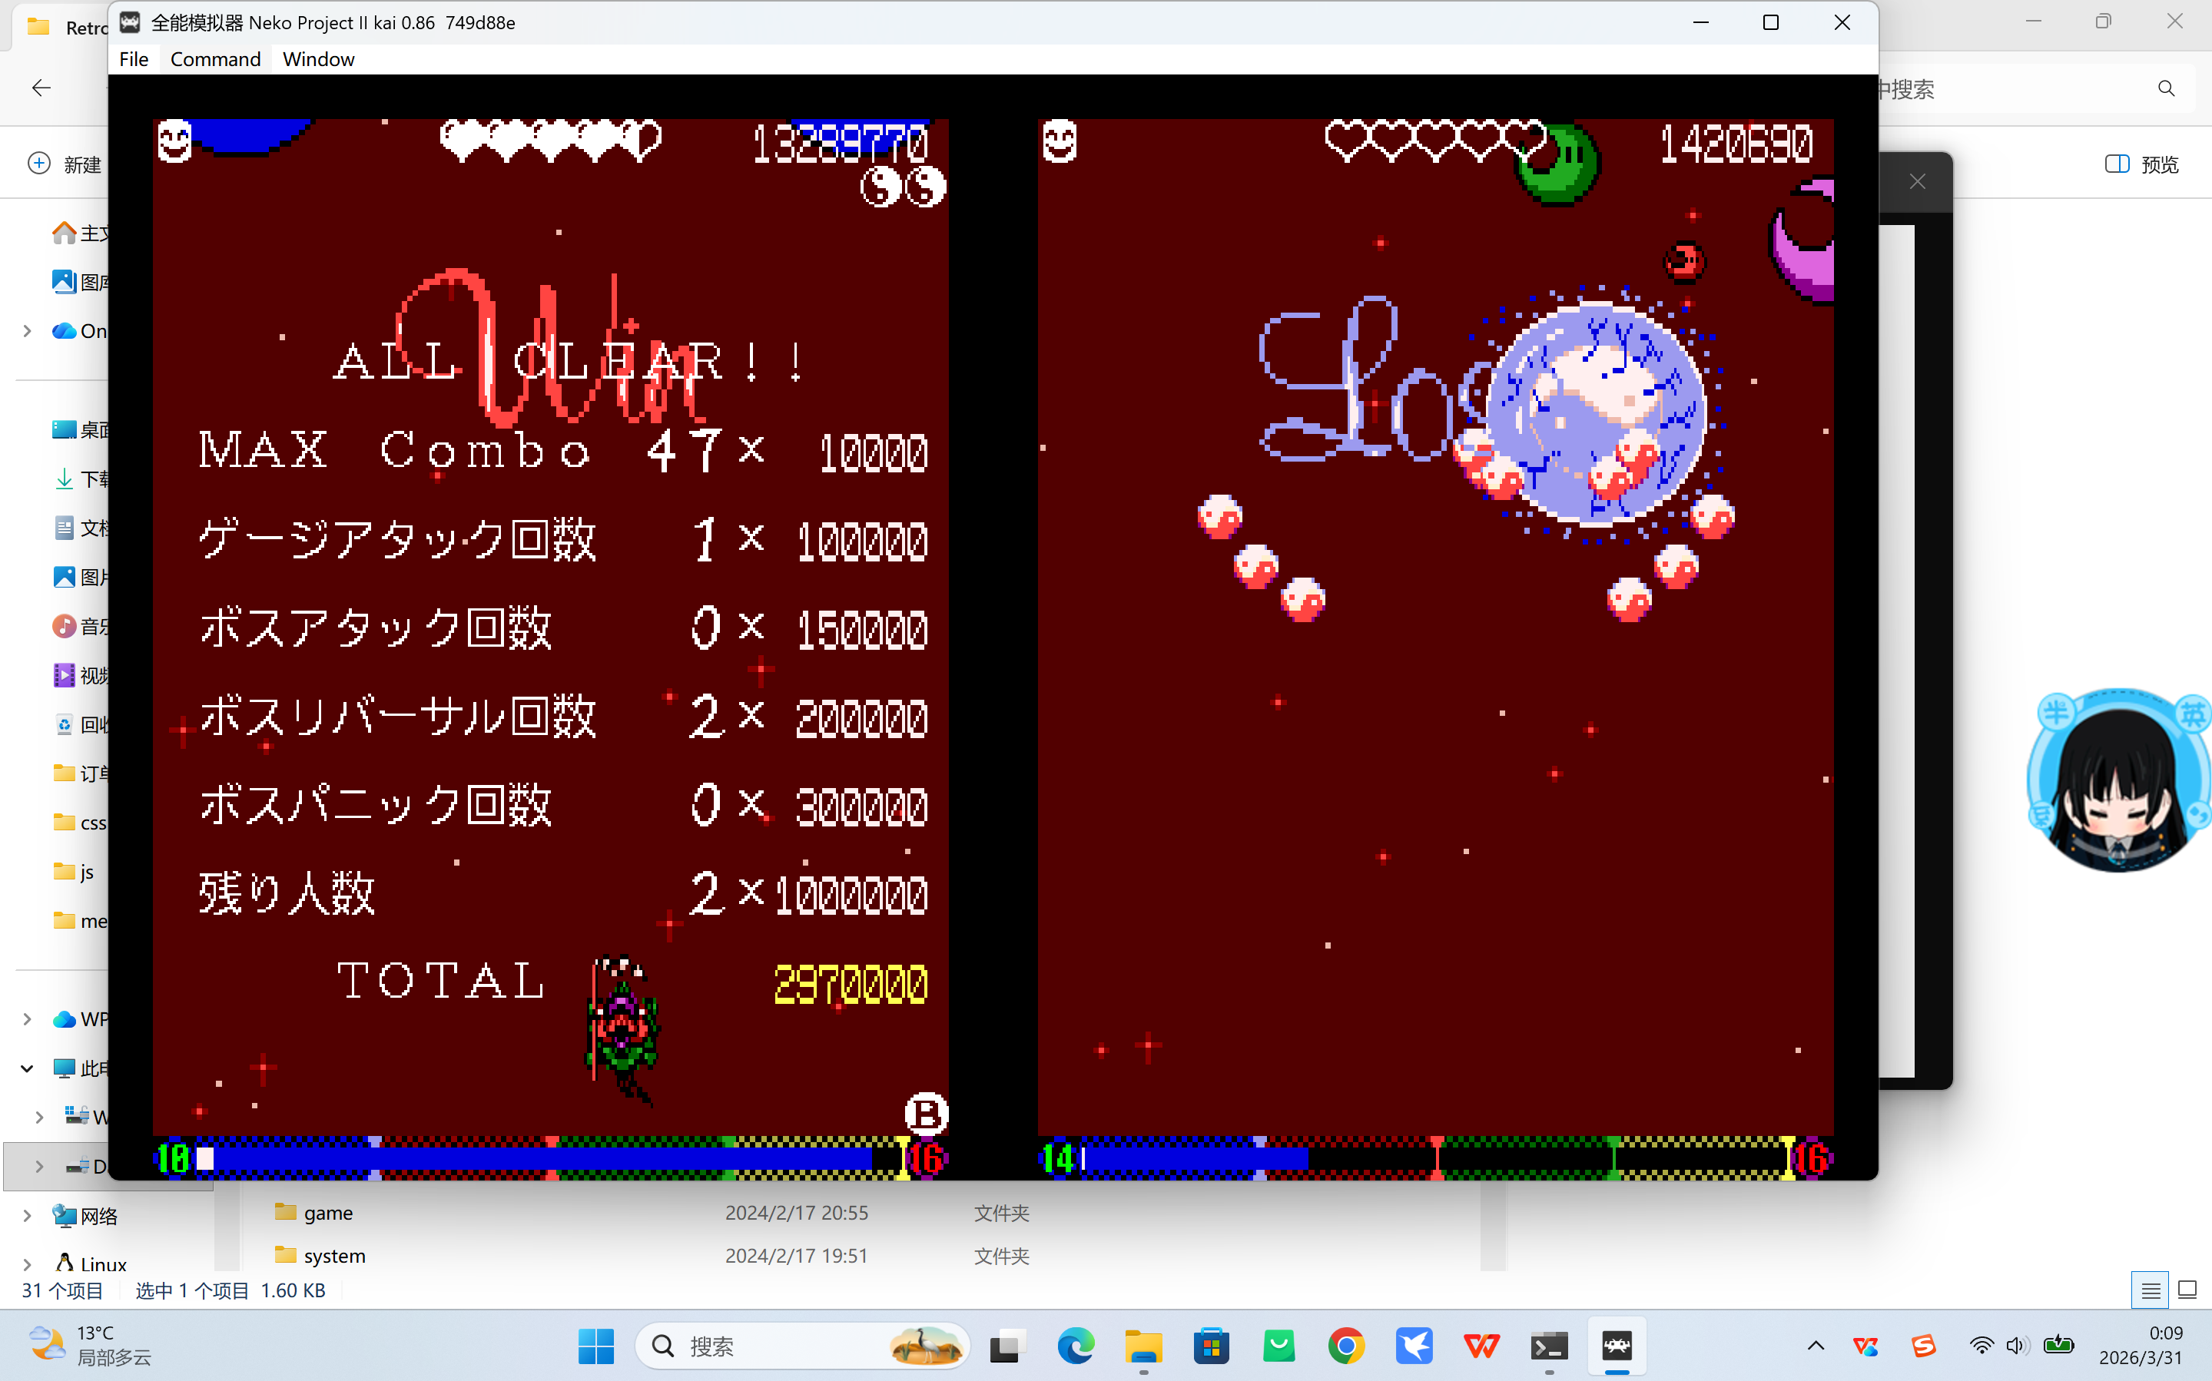Screen dimensions: 2212x1381
Task: Expand the 网络 network tree node
Action: tap(28, 1216)
